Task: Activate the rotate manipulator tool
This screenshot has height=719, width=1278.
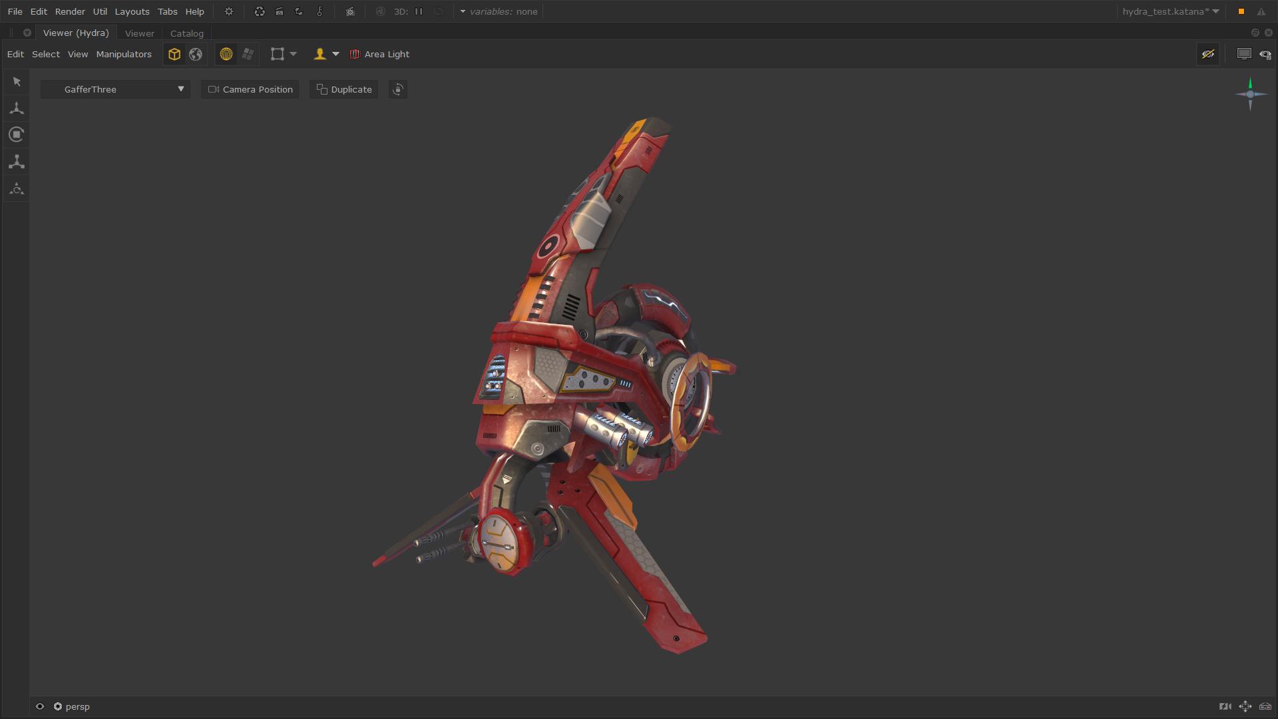Action: tap(17, 134)
